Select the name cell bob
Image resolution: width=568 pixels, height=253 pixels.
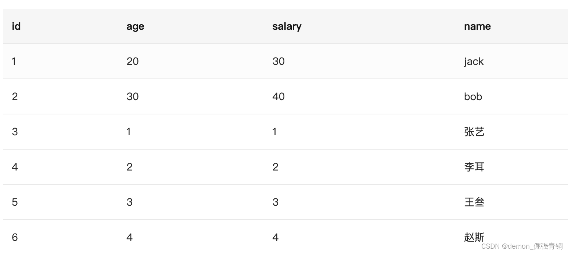point(473,96)
